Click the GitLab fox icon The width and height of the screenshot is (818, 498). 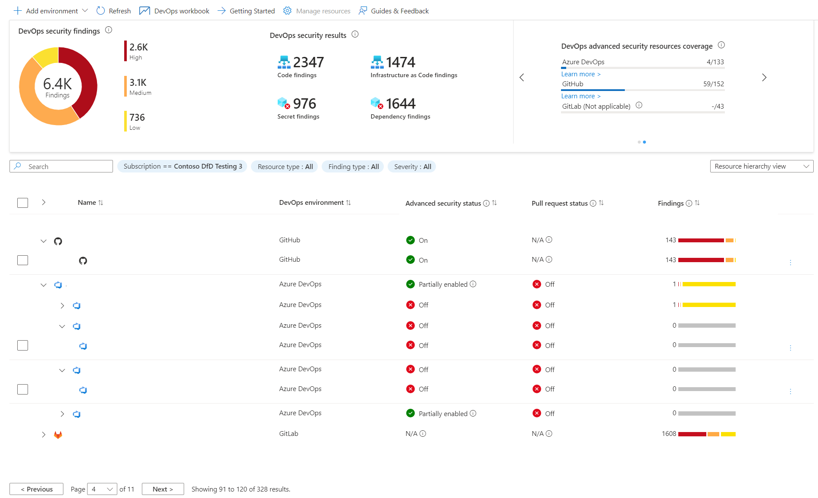(x=58, y=435)
